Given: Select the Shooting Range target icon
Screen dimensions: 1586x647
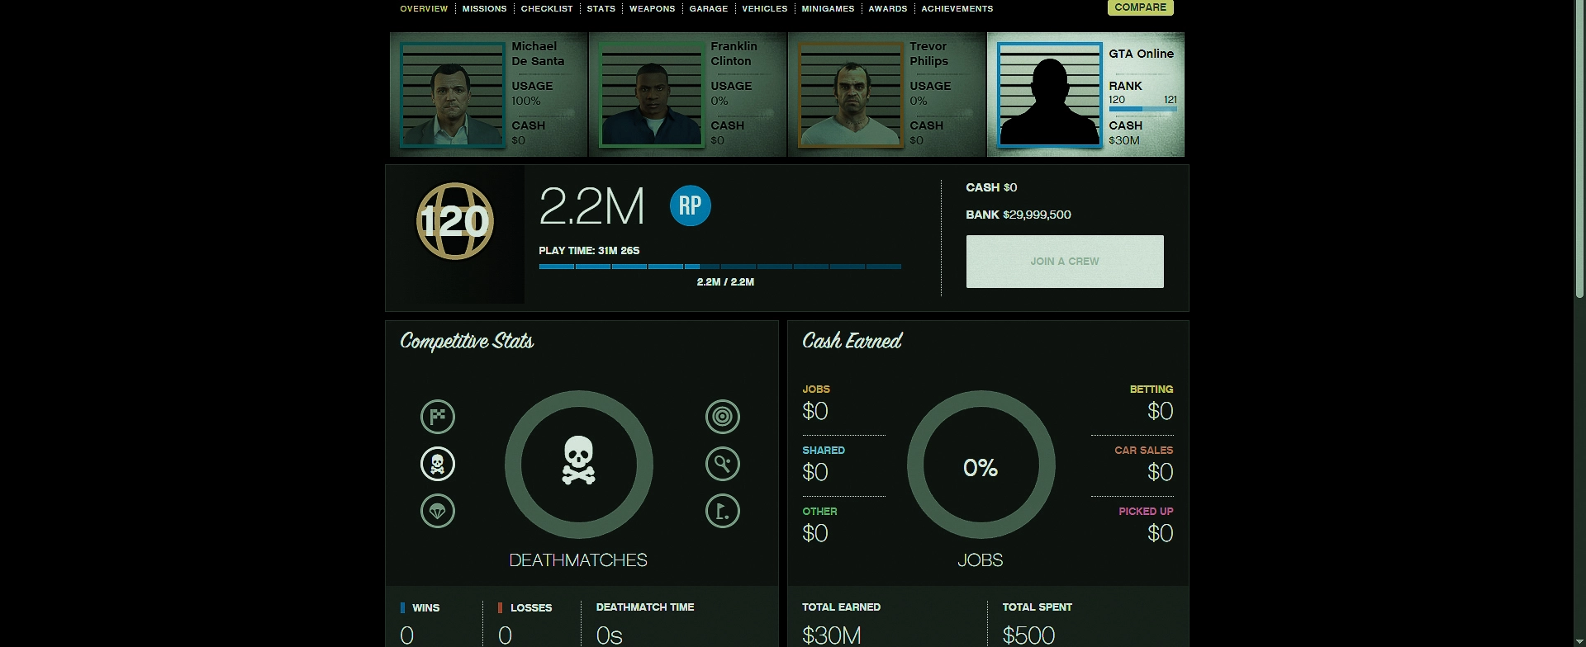Looking at the screenshot, I should 723,417.
